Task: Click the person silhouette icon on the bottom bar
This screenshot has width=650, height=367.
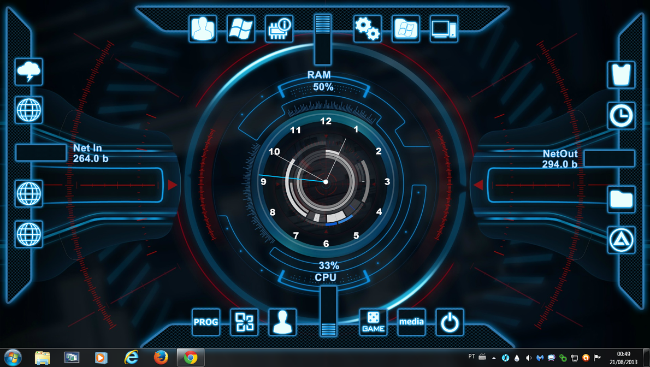Action: [282, 322]
